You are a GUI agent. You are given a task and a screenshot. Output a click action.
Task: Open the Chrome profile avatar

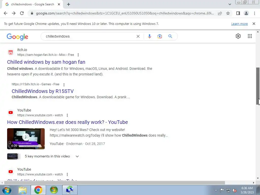tap(246, 13)
